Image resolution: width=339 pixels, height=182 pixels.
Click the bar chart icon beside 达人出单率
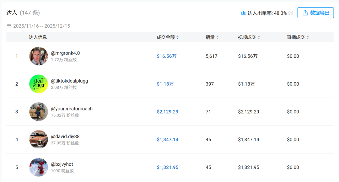[x=244, y=13]
